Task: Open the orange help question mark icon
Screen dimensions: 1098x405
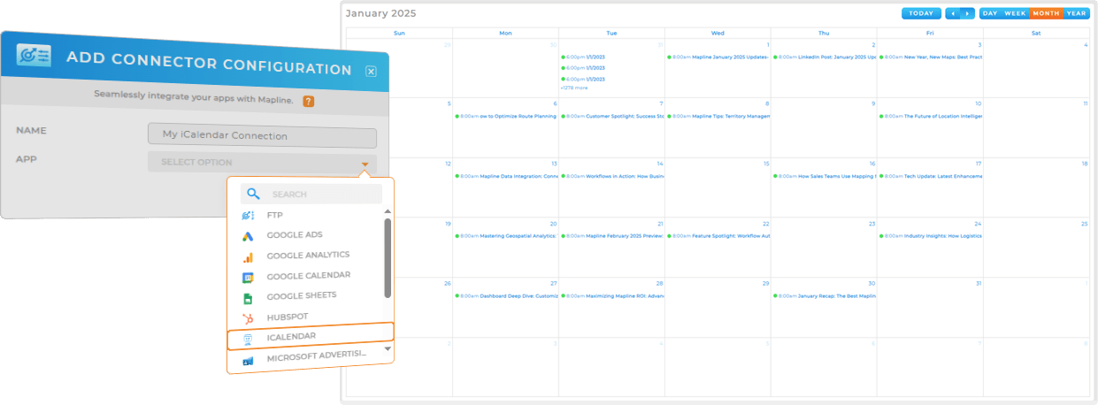Action: tap(308, 101)
